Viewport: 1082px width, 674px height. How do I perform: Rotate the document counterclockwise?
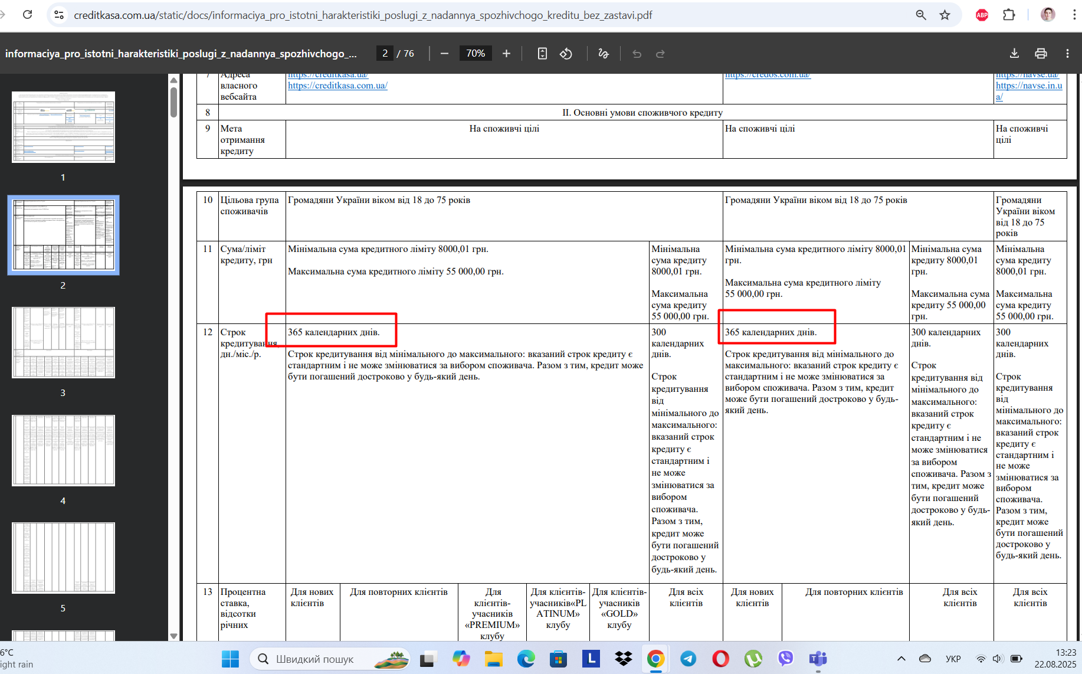click(x=566, y=54)
